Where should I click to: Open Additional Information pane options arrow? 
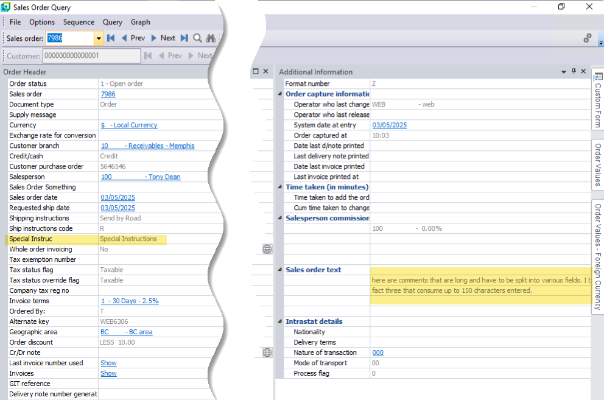pos(564,72)
